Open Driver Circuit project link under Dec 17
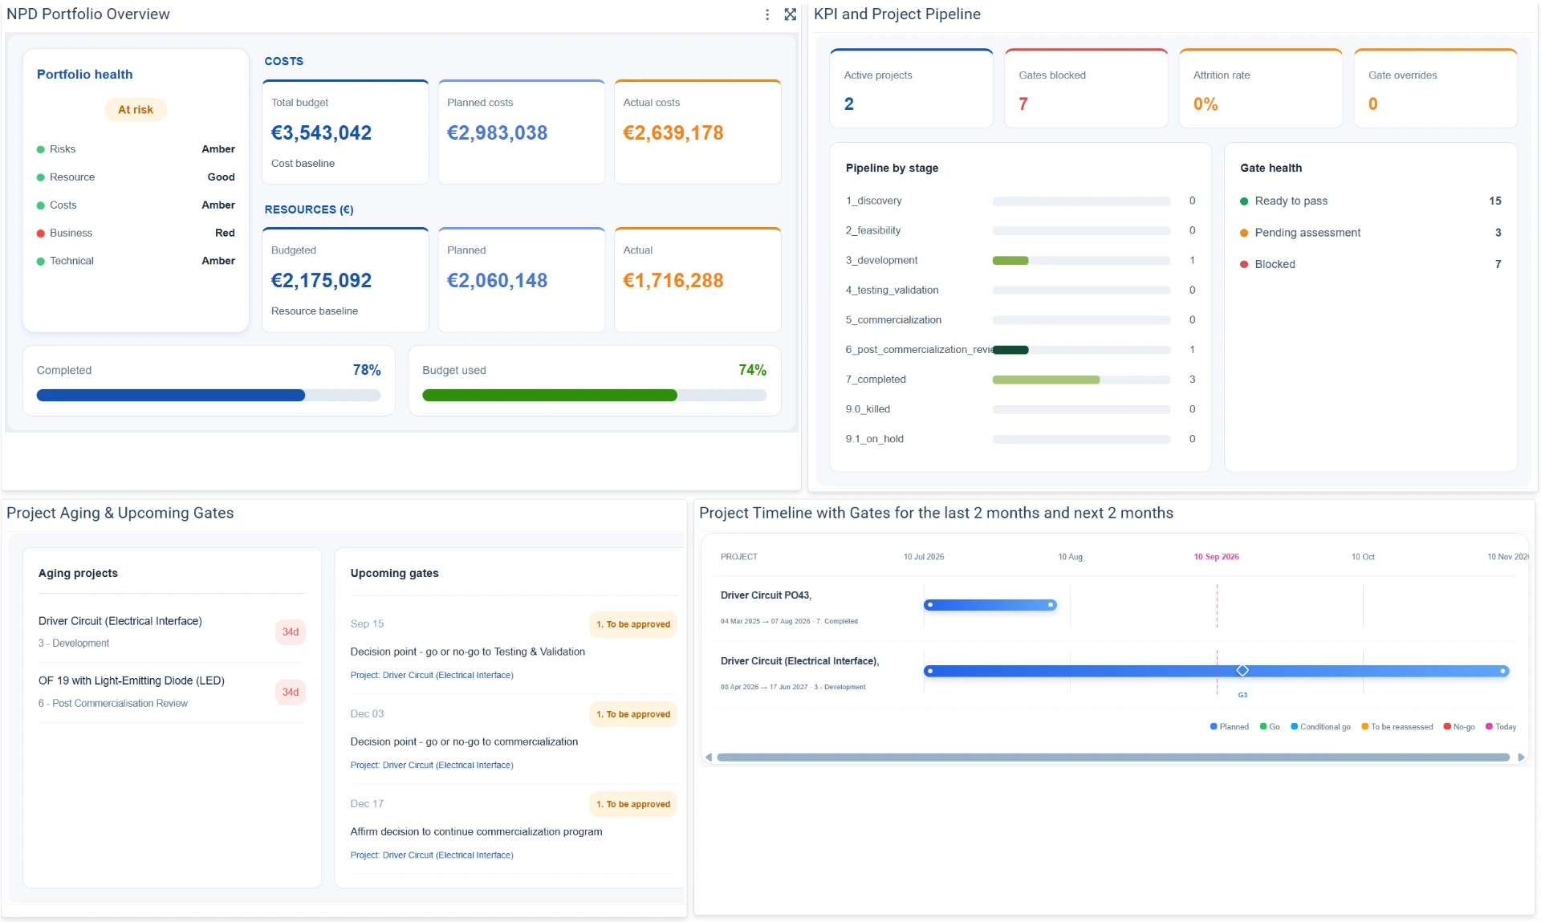Viewport: 1541px width, 922px height. [432, 855]
